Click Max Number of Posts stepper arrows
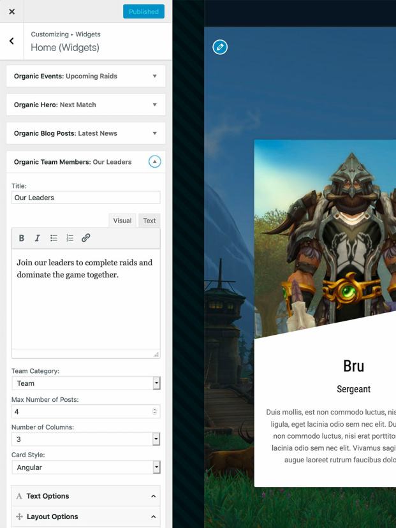 tap(154, 411)
